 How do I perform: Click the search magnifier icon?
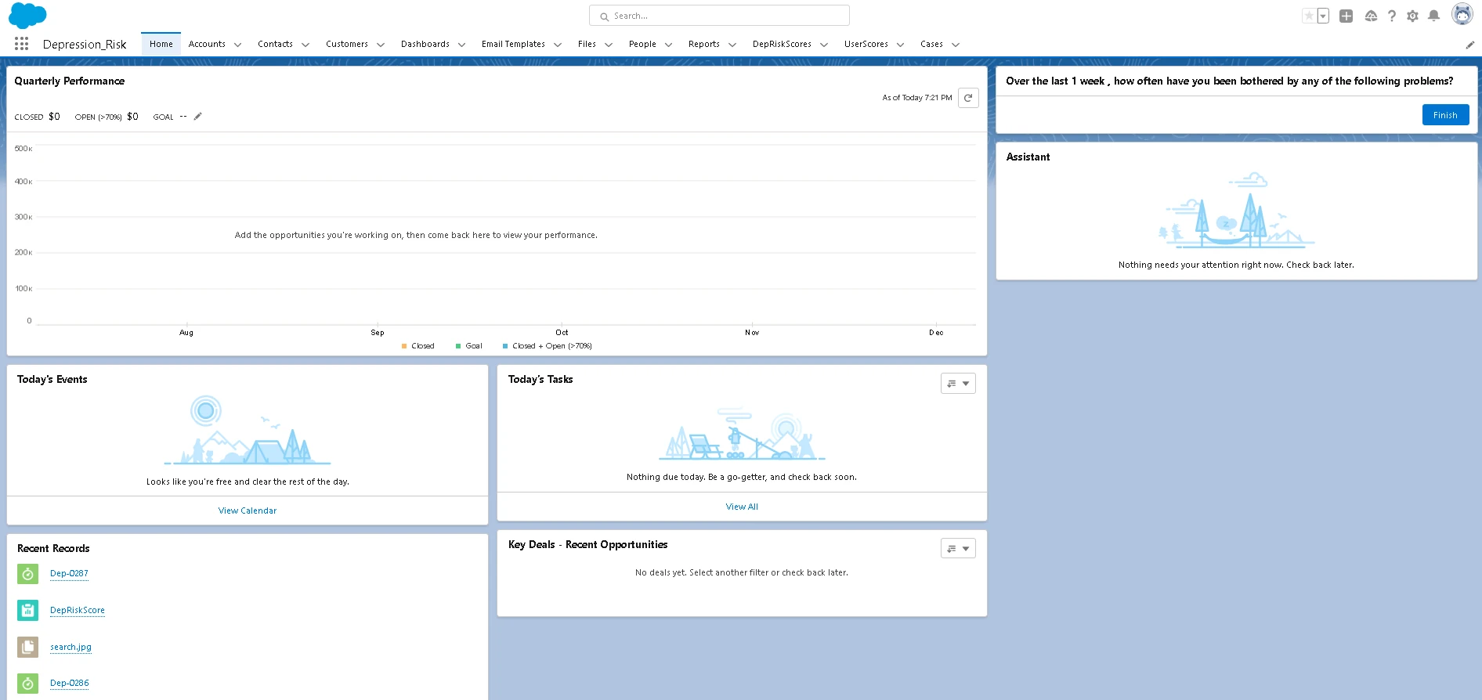click(604, 16)
